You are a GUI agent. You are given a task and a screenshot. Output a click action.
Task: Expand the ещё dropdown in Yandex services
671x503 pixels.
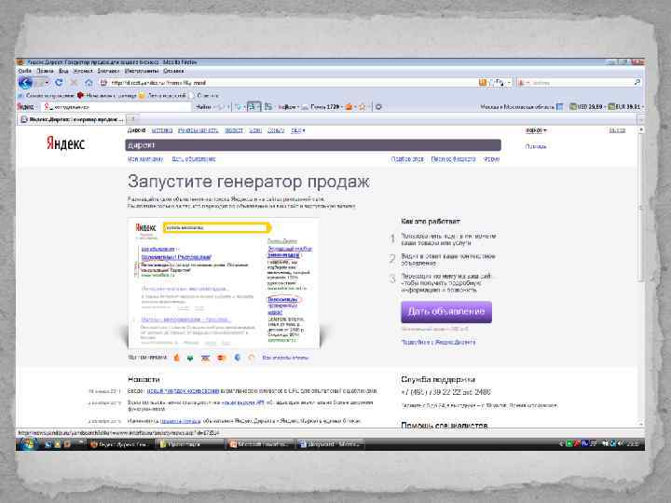(x=298, y=130)
